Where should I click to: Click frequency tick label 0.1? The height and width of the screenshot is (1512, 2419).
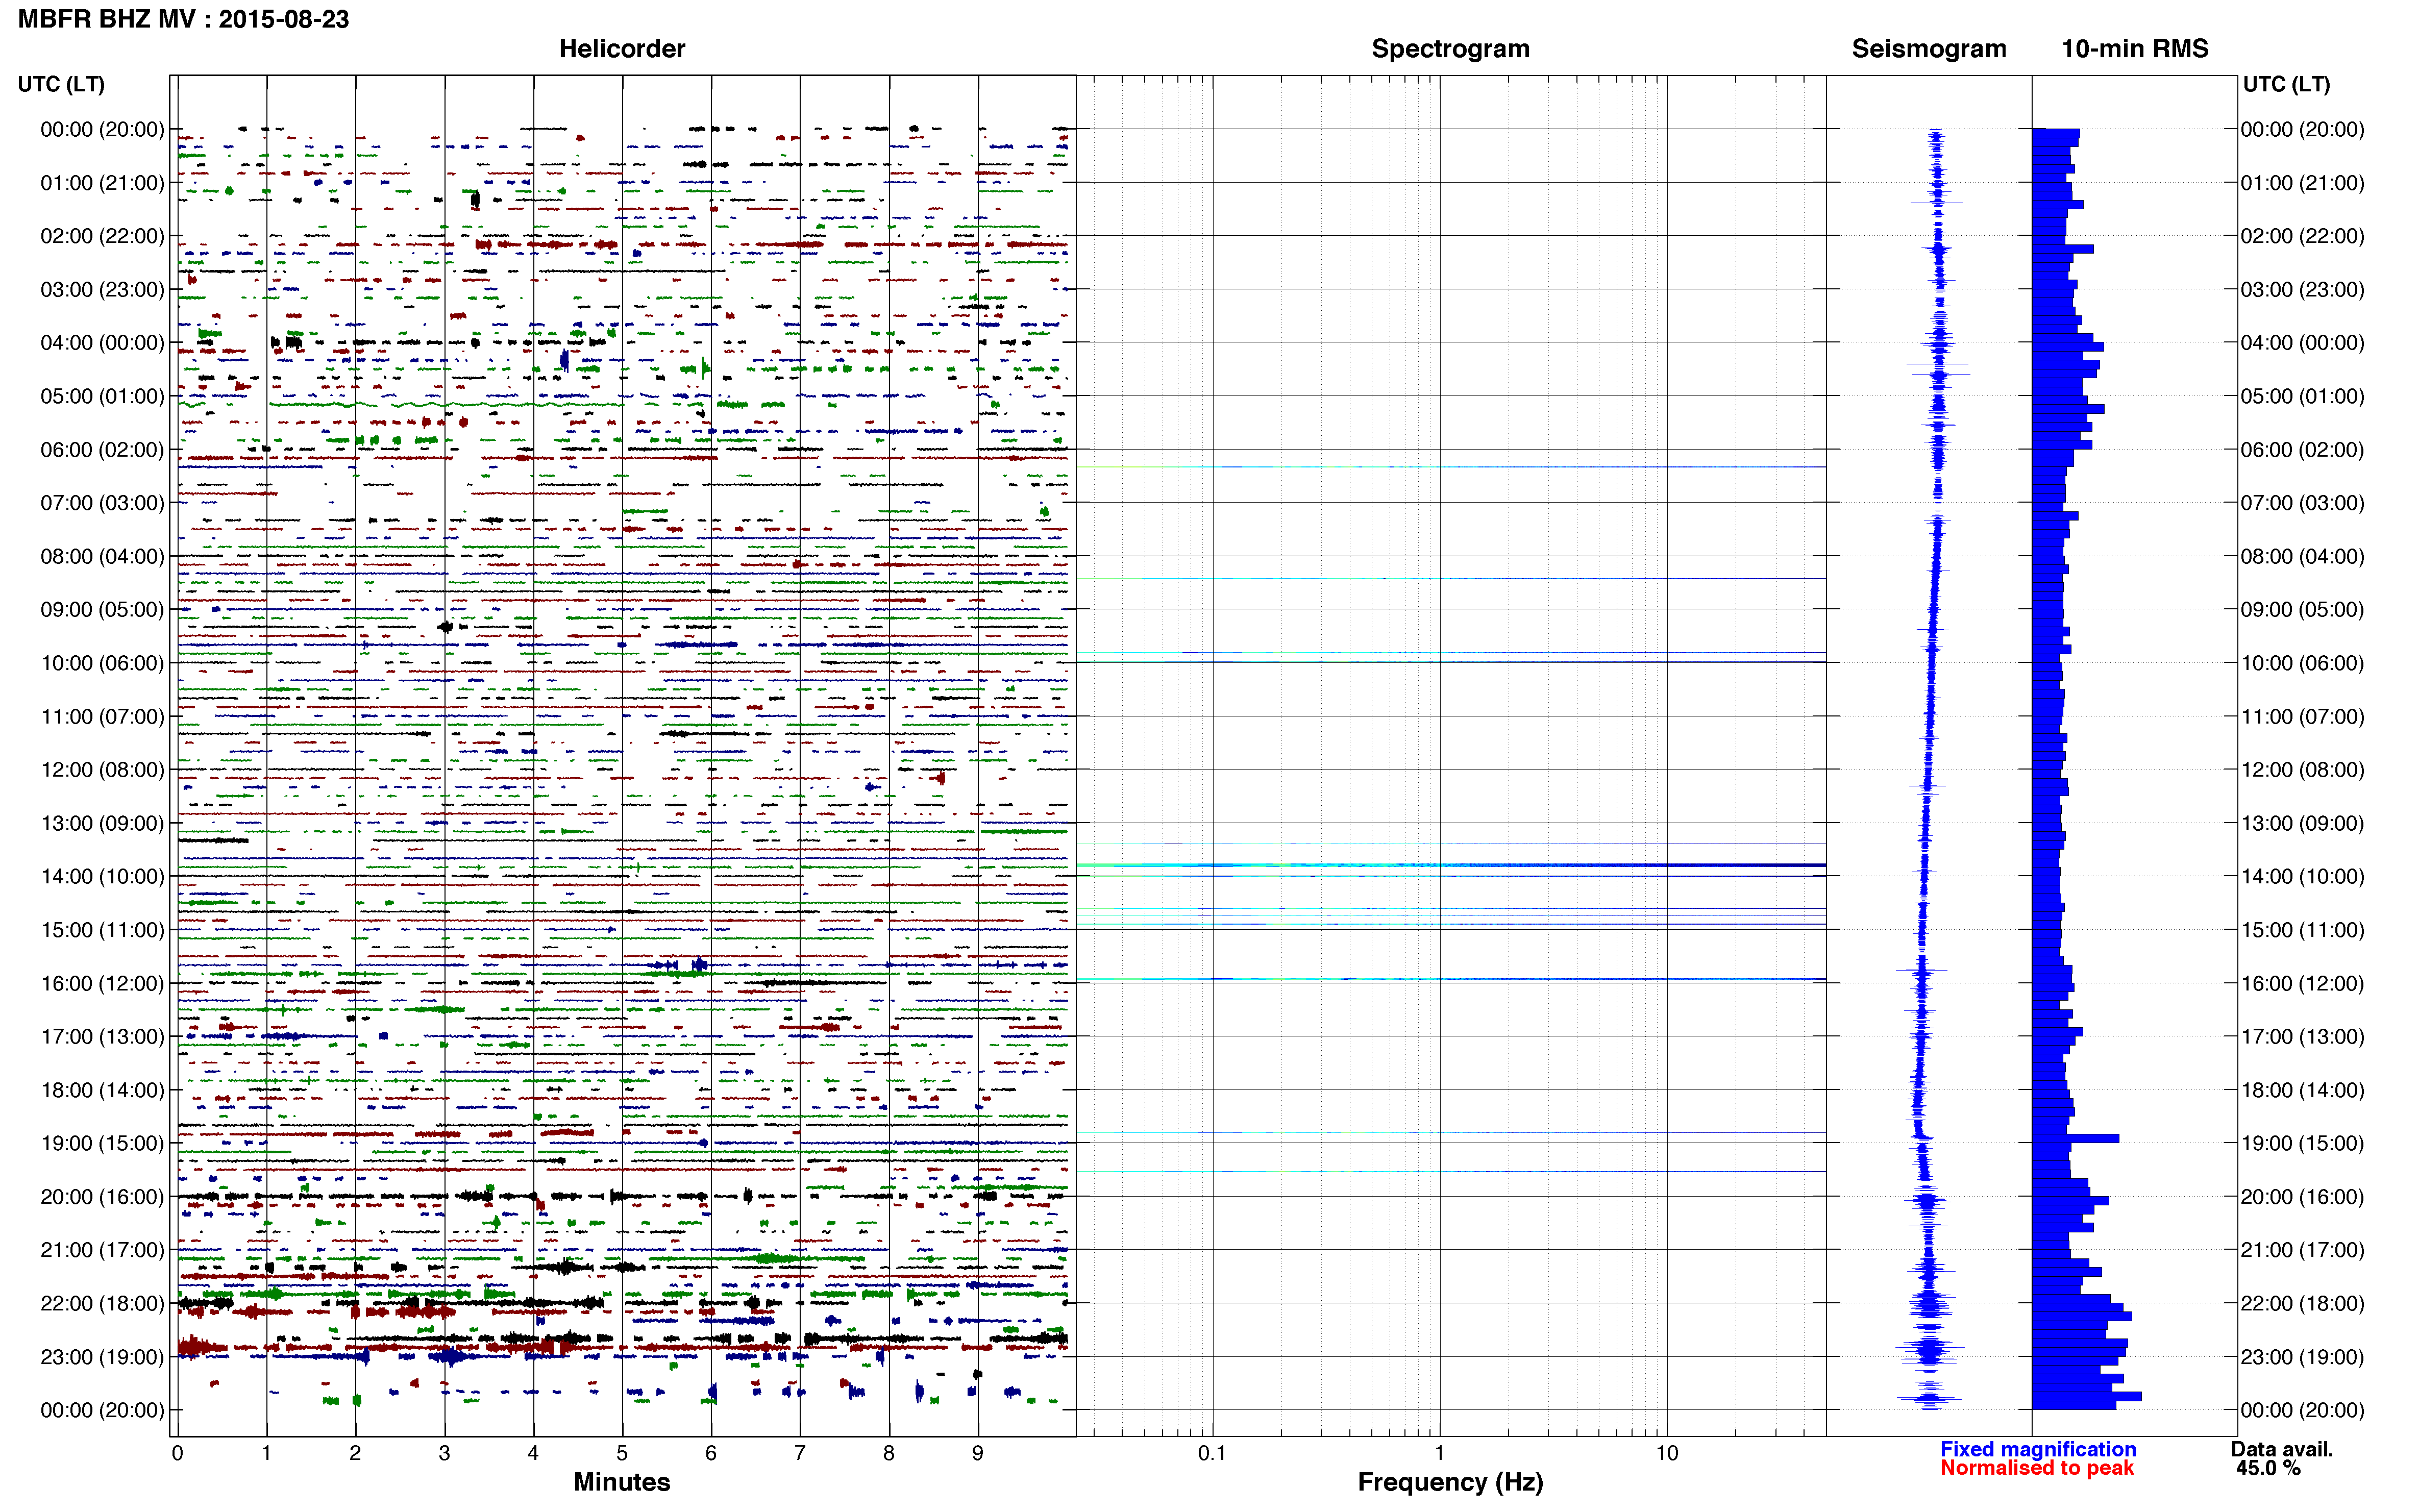tap(1212, 1453)
